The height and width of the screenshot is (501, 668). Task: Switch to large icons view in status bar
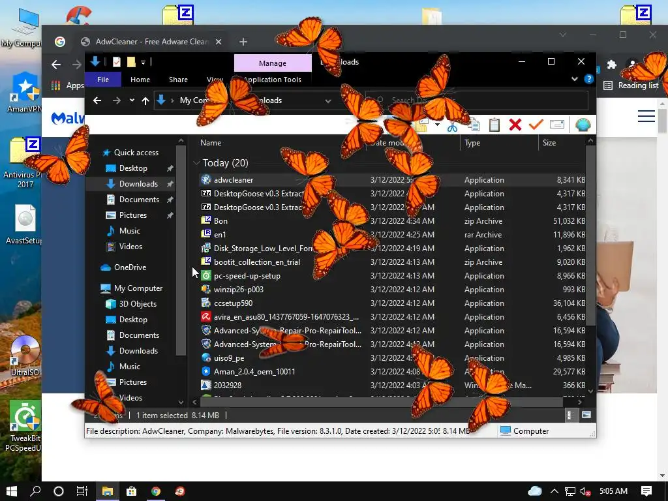pyautogui.click(x=586, y=414)
